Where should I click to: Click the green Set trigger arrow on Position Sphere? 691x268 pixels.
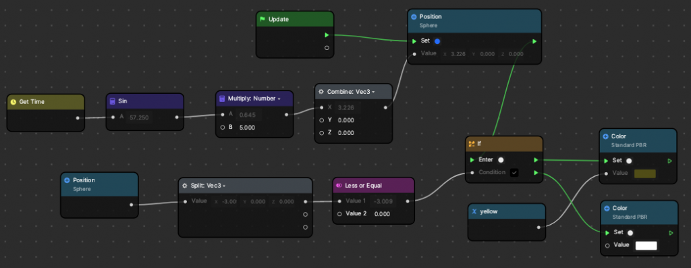[x=414, y=41]
